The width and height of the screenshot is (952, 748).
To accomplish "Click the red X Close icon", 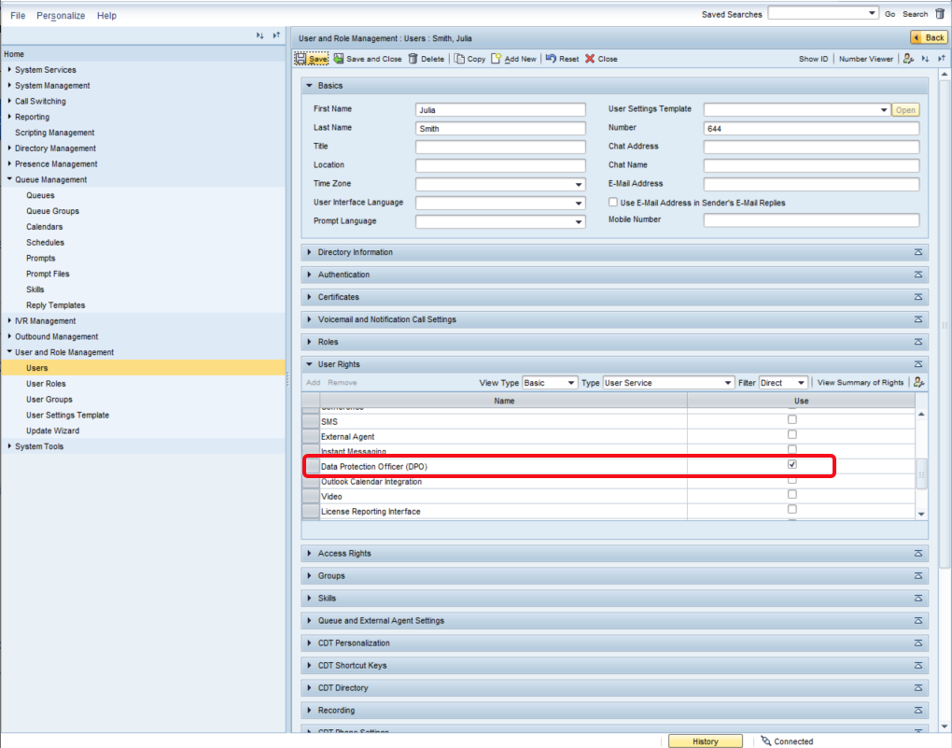I will coord(590,59).
